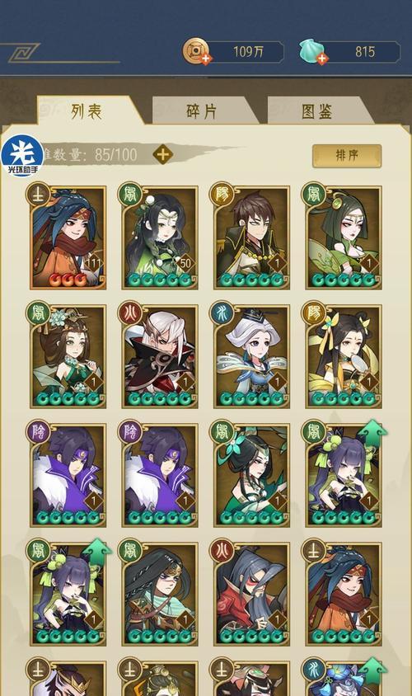Tap the jade shell currency plus icon

[x=322, y=59]
